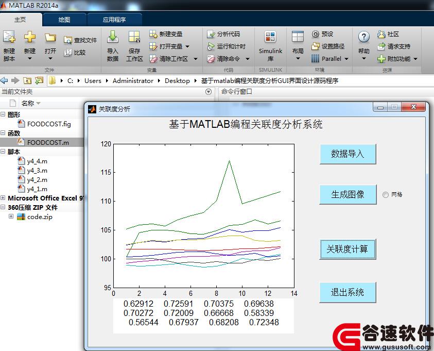The image size is (434, 351).
Task: Click the New Script (新建脚本) icon
Action: tap(9, 37)
